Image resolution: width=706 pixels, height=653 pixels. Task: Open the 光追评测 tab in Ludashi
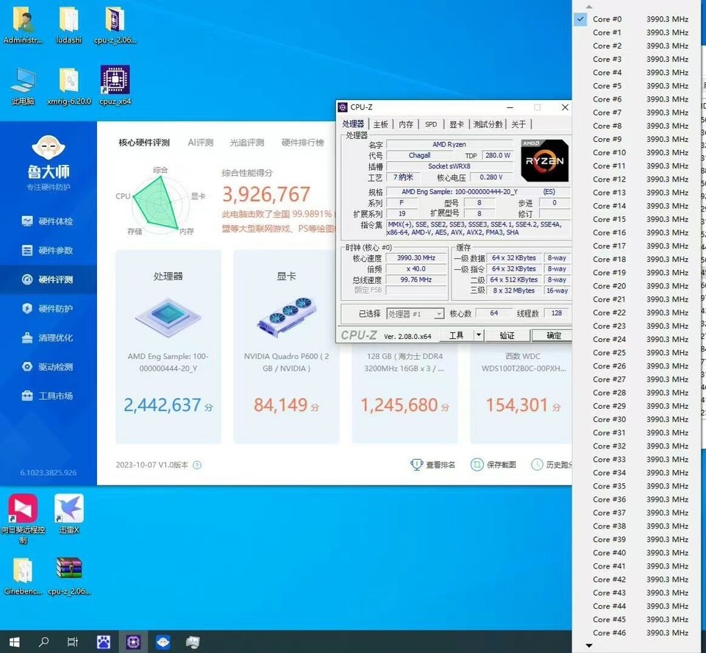247,143
